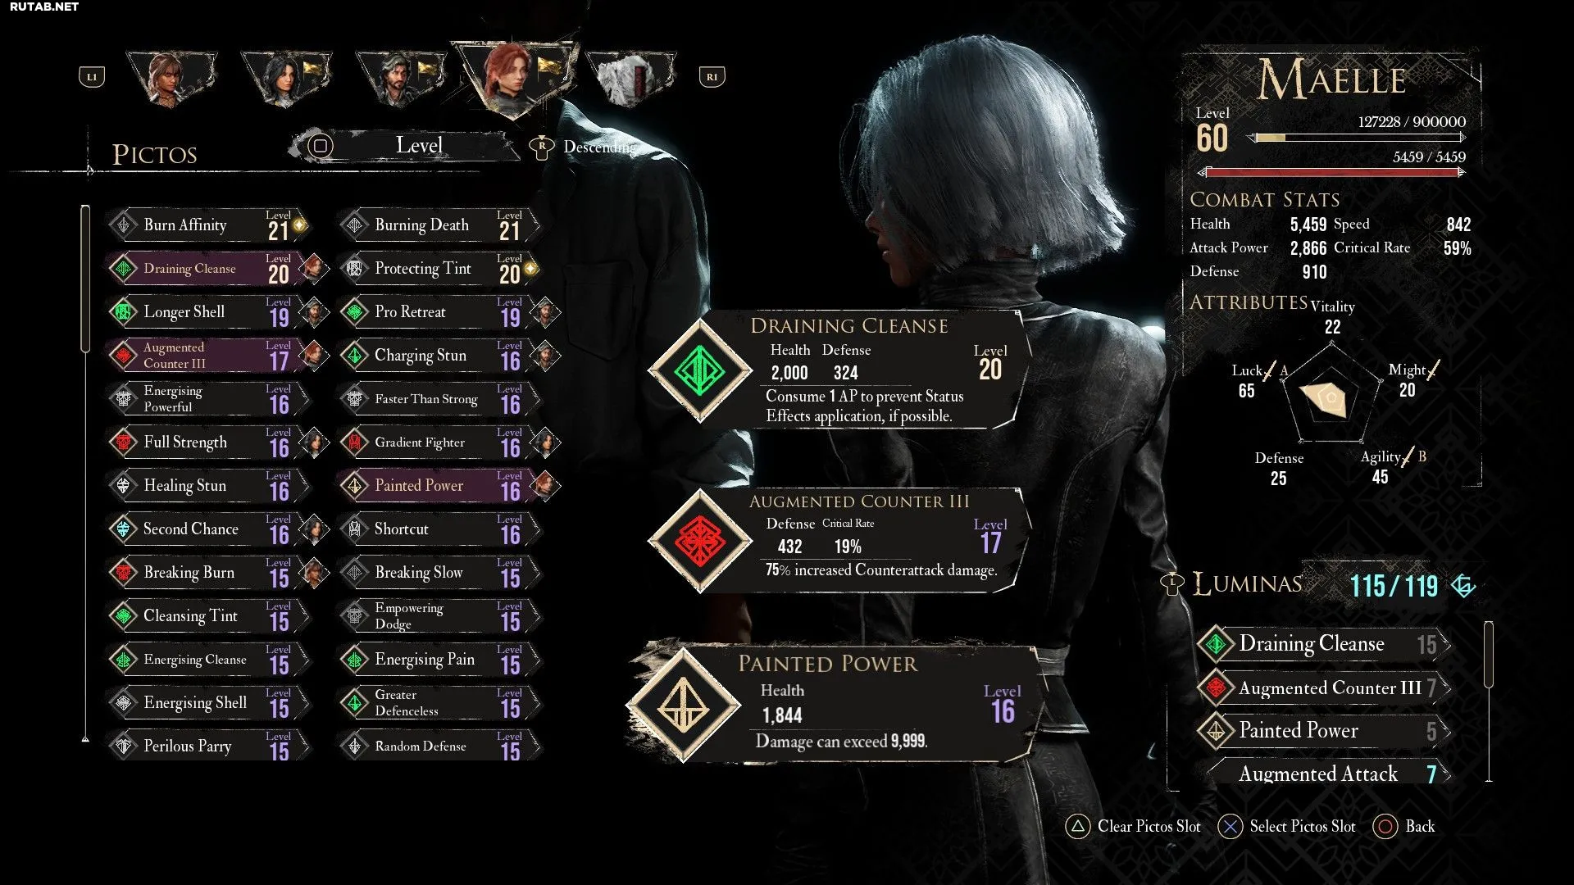Switch to the white-haired character portrait tab
The width and height of the screenshot is (1574, 885).
click(x=631, y=79)
